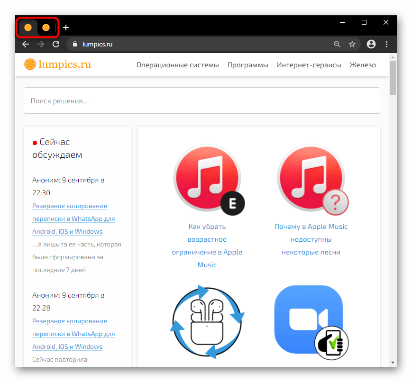The image size is (412, 382).
Task: Click the Сейчас повторила comment text
Action: point(60,359)
